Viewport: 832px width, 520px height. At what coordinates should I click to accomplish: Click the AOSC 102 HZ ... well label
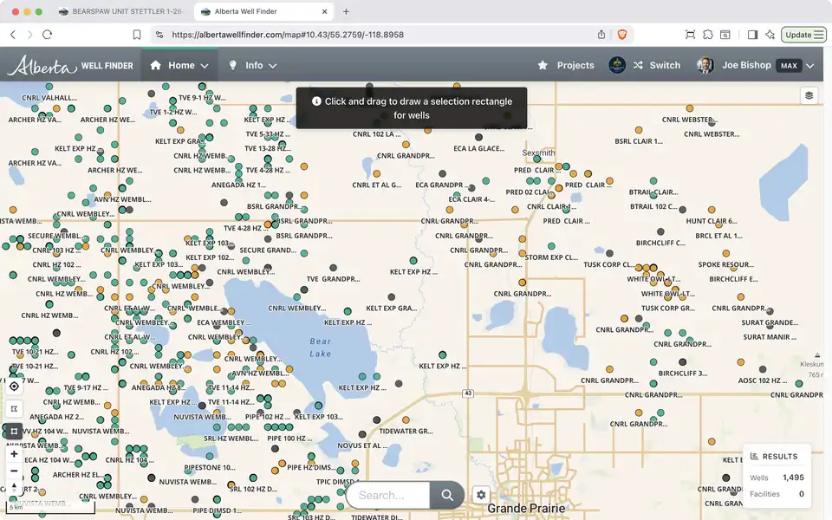click(x=763, y=380)
